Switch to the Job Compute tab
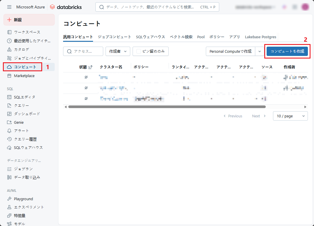Screen dimensions: 314x226 click(x=114, y=37)
